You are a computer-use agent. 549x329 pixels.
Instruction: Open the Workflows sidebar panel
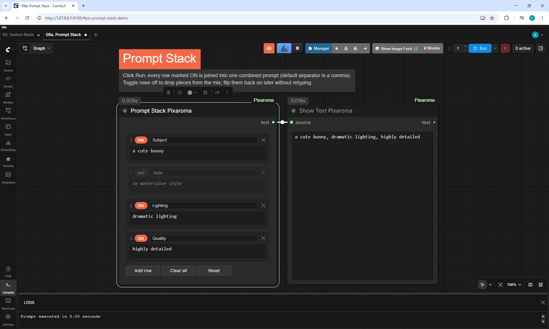(x=8, y=113)
